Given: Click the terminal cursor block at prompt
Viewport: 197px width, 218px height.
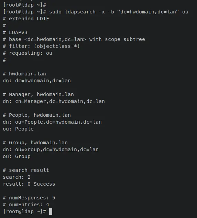Looking at the screenshot, I should click(51, 211).
